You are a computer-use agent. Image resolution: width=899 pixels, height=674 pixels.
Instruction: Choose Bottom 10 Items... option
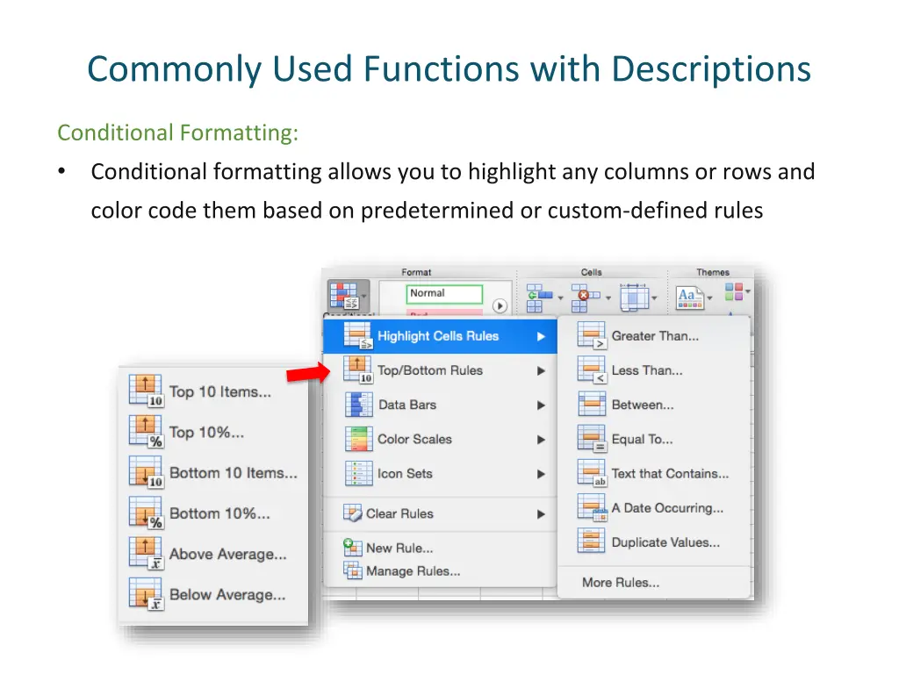(x=213, y=473)
